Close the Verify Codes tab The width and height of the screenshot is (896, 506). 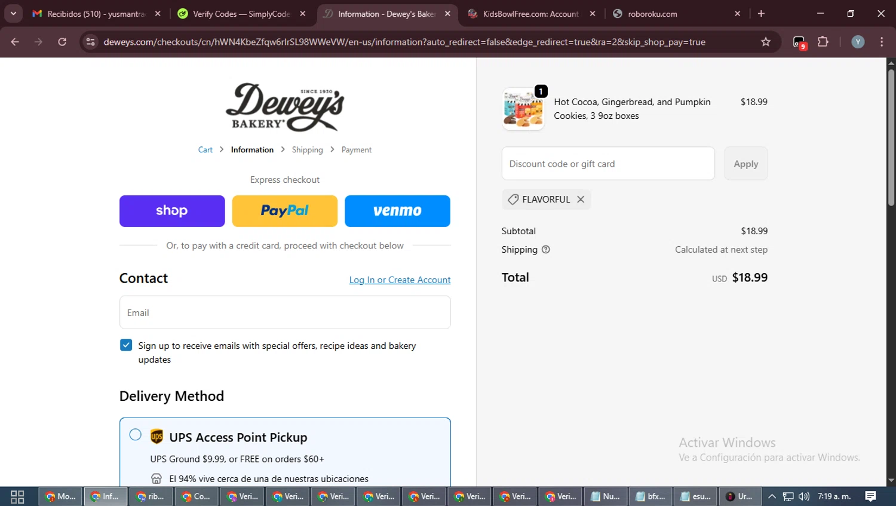click(303, 14)
